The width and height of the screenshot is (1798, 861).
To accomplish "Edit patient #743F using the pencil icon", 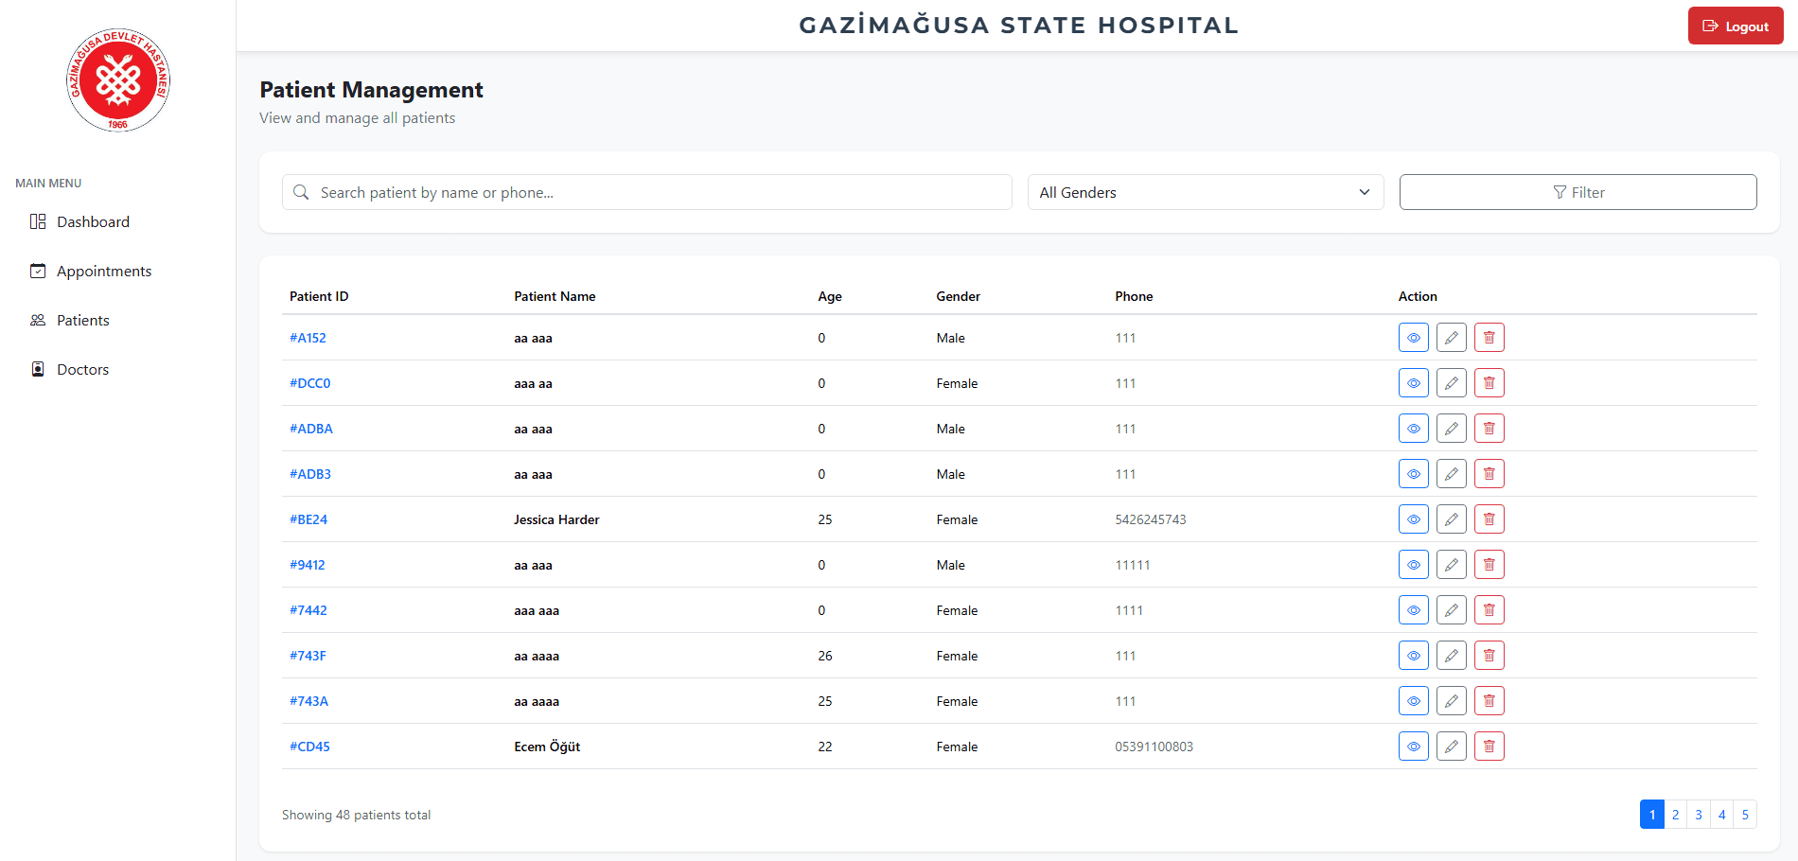I will pyautogui.click(x=1451, y=656).
